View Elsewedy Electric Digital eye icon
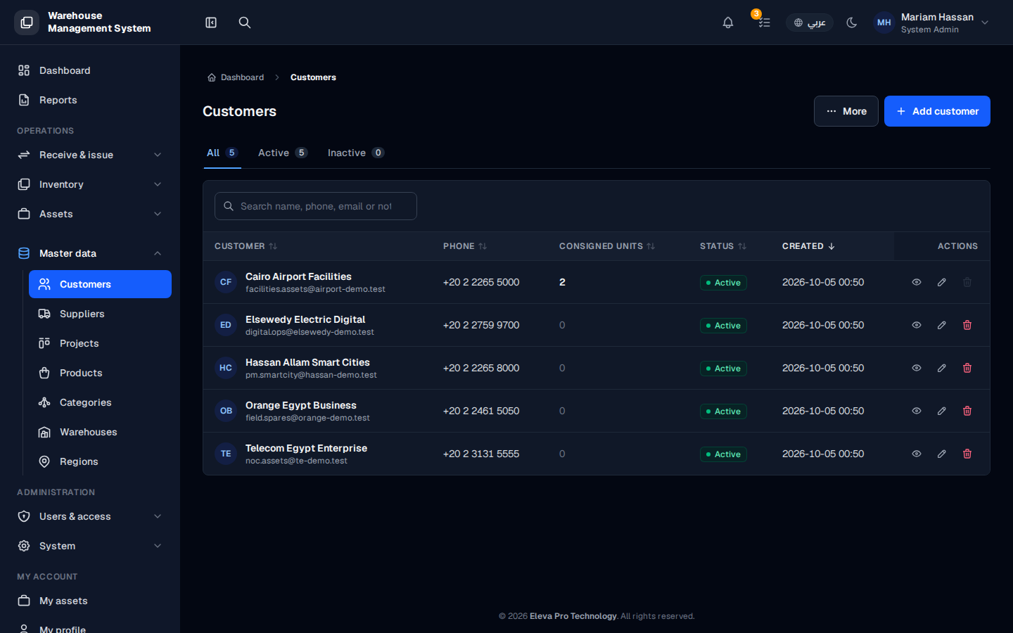Screen dimensions: 1013x633 (917, 325)
